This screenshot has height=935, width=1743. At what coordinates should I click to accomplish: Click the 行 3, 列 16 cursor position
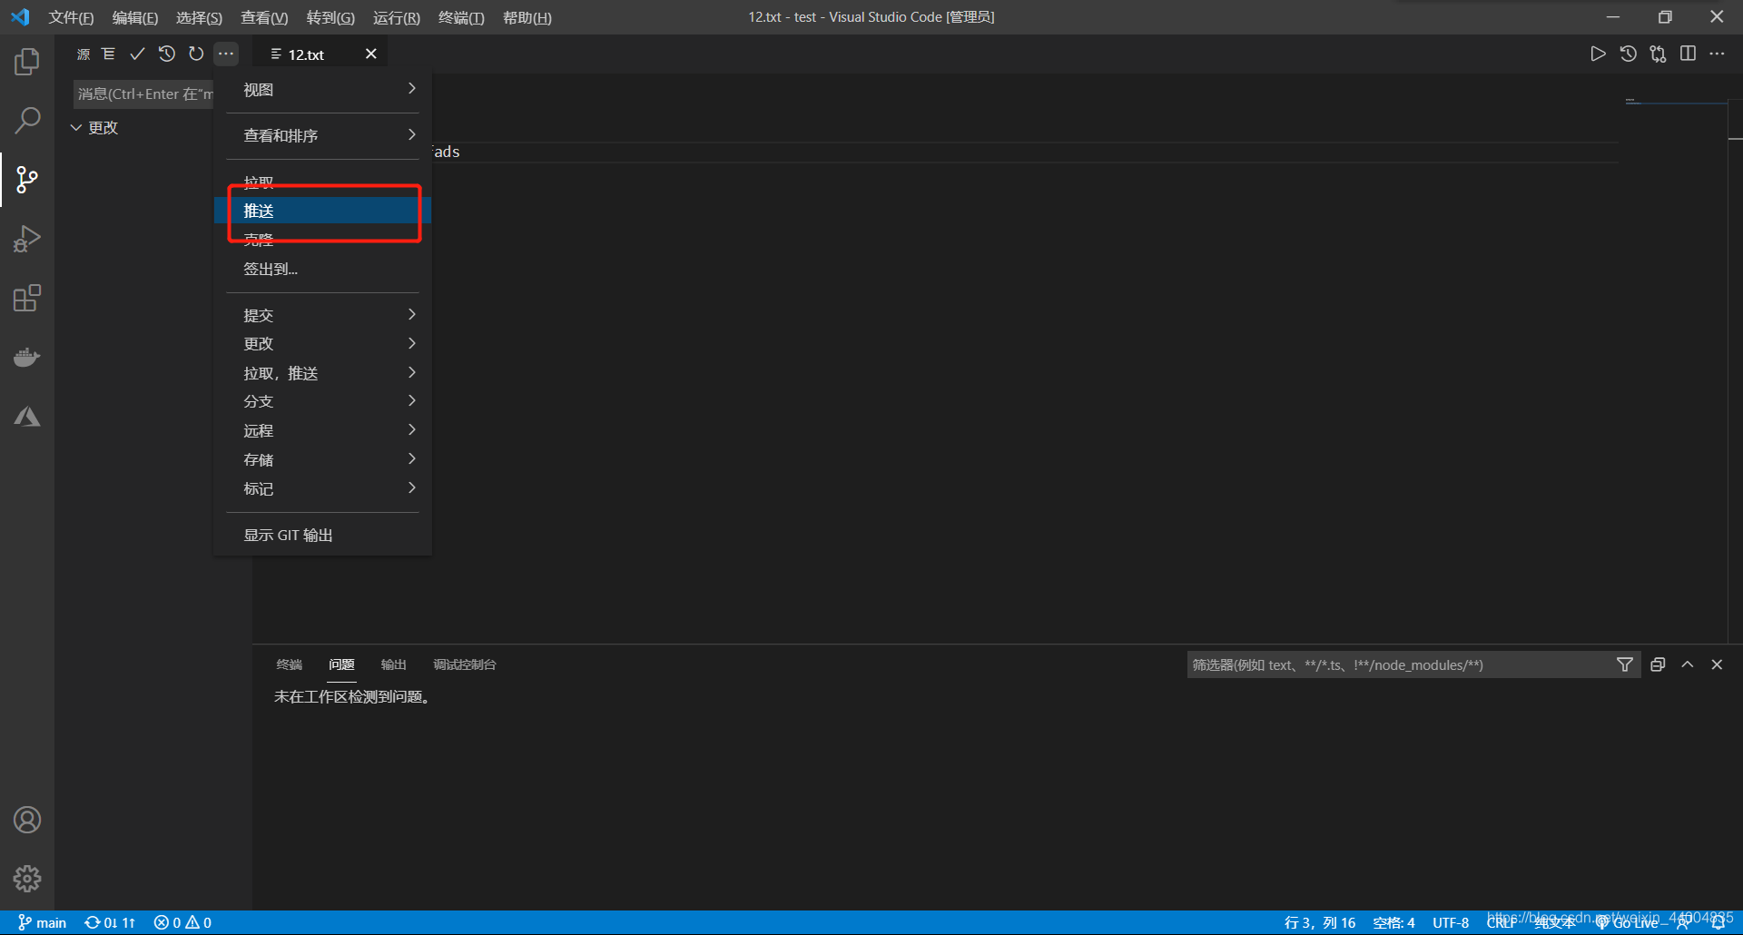[x=1320, y=922]
